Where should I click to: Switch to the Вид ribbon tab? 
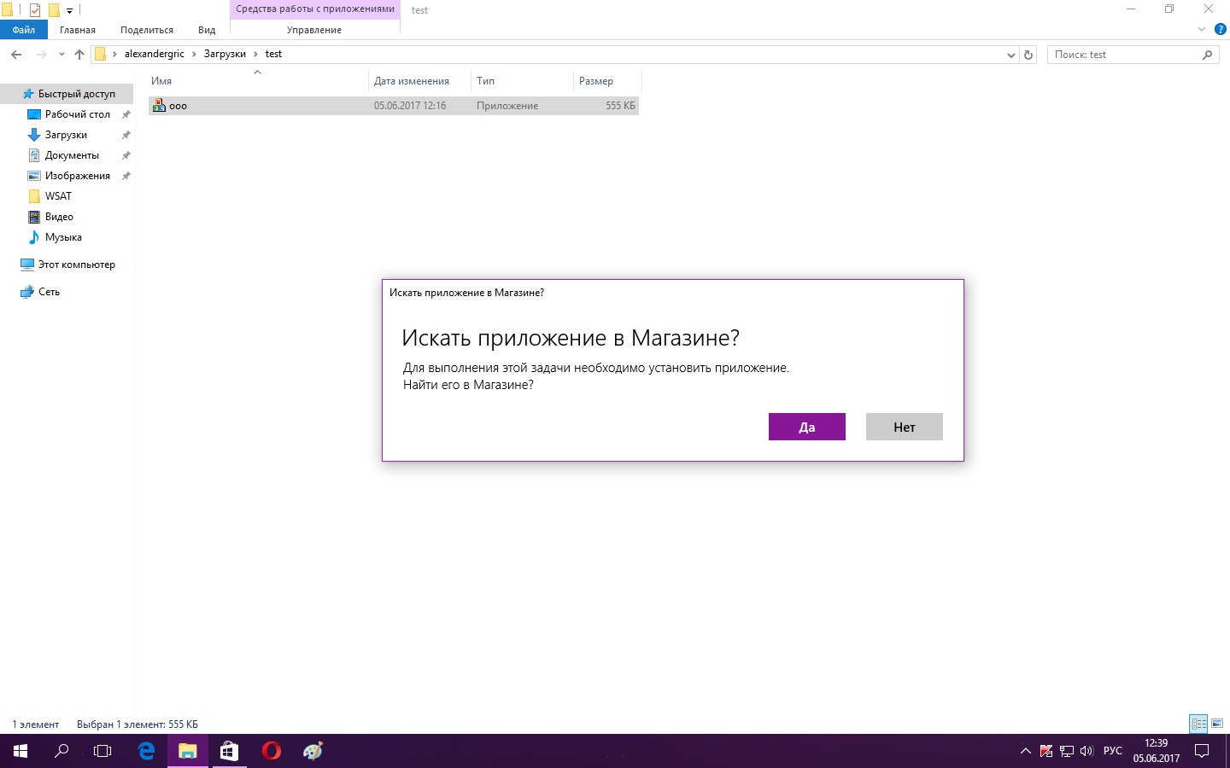(x=207, y=30)
